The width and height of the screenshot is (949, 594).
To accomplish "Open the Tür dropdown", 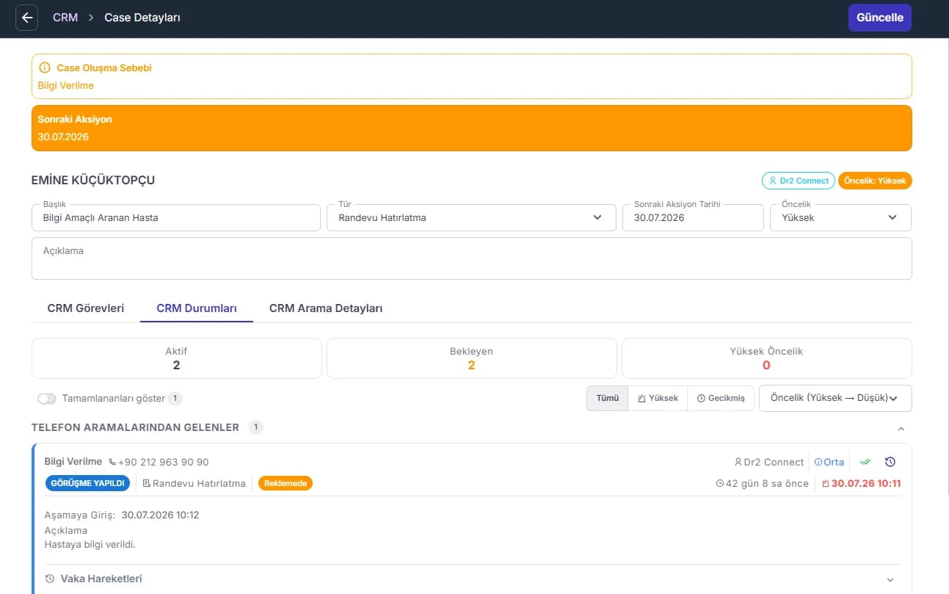I will pyautogui.click(x=471, y=218).
